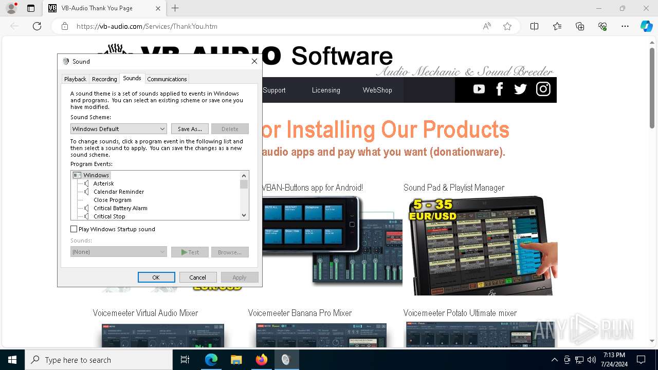
Task: Click the Read aloud icon in address bar
Action: [x=487, y=26]
